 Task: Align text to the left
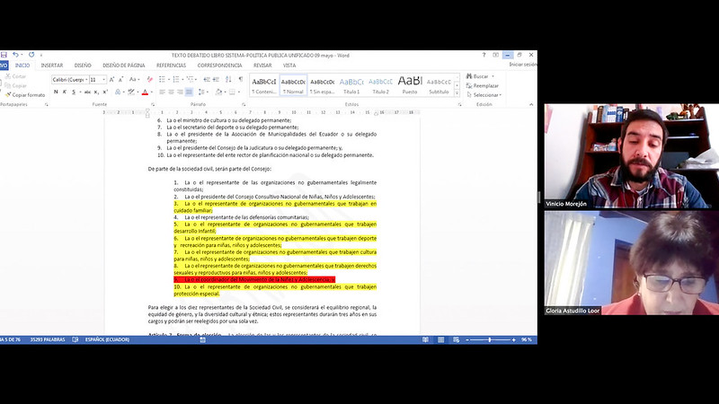162,92
